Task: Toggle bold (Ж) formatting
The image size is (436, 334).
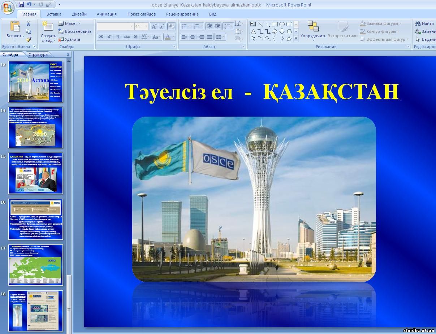Action: pyautogui.click(x=101, y=37)
